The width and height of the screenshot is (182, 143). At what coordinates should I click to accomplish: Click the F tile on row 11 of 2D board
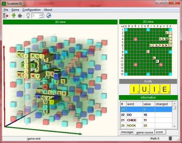click(157, 61)
